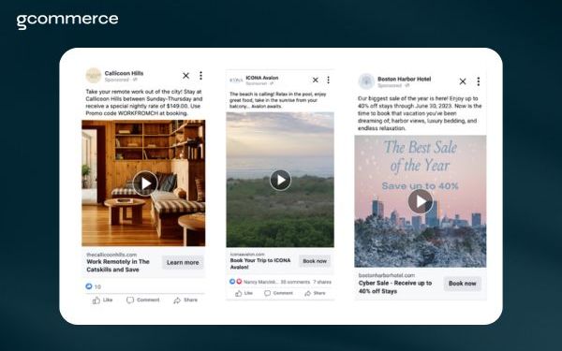Image resolution: width=562 pixels, height=351 pixels.
Task: Open the Boston Harbor Hotel page name
Action: point(405,79)
